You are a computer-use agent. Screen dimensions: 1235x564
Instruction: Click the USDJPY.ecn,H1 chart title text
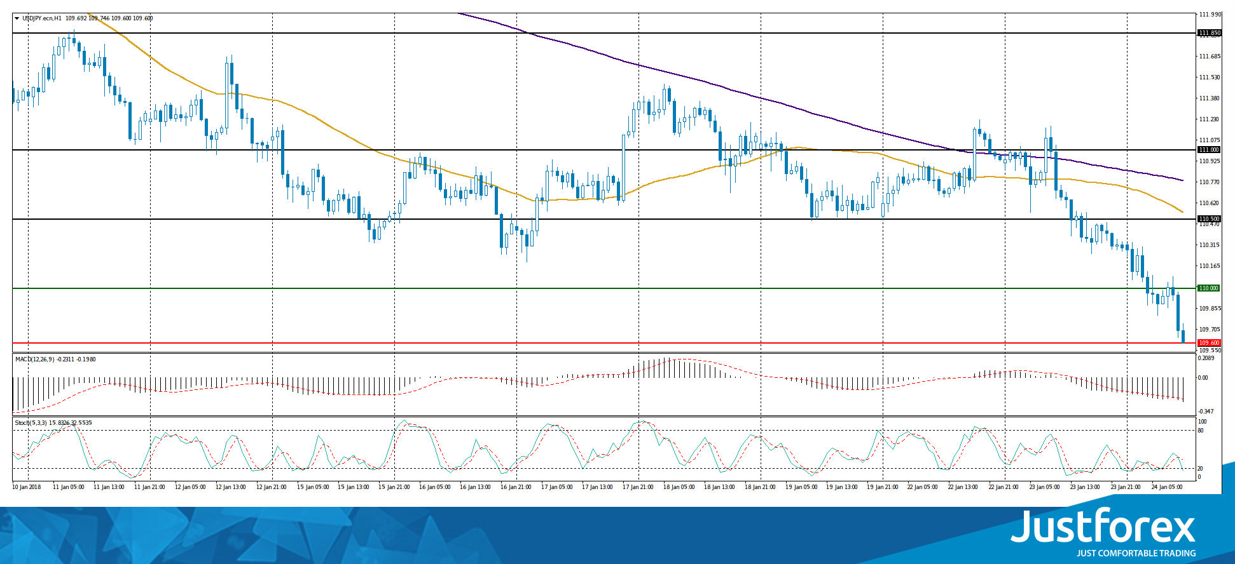click(x=42, y=18)
